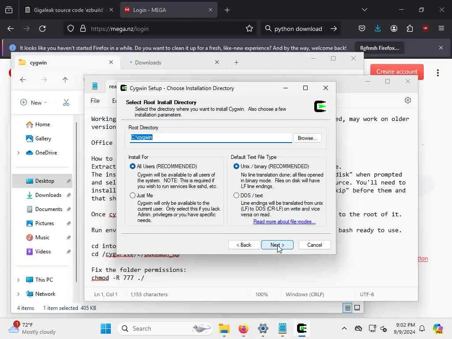
Task: Open Firefox tab list dropdown arrow
Action: (x=364, y=10)
